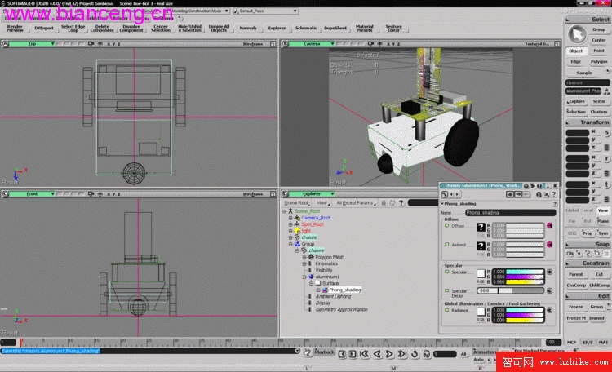Viewport: 612px width, 372px height.
Task: Open the Explorer from the toolbar
Action: tap(277, 28)
